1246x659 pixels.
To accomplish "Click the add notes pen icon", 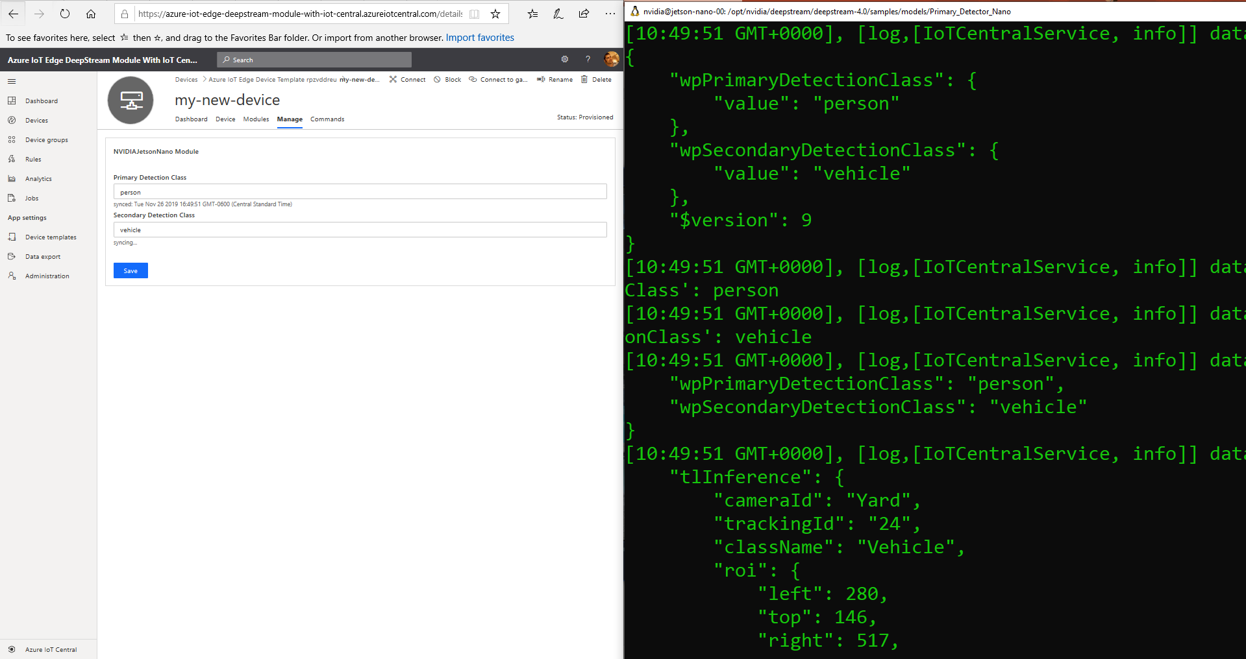I will [x=558, y=14].
